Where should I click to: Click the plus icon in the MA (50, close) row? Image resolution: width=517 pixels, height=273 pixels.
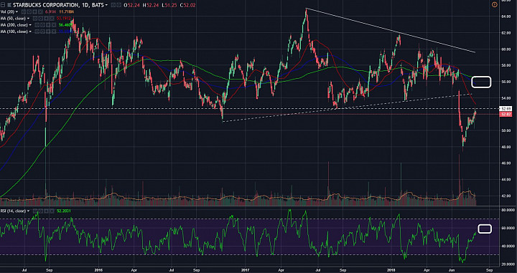(x=46, y=19)
